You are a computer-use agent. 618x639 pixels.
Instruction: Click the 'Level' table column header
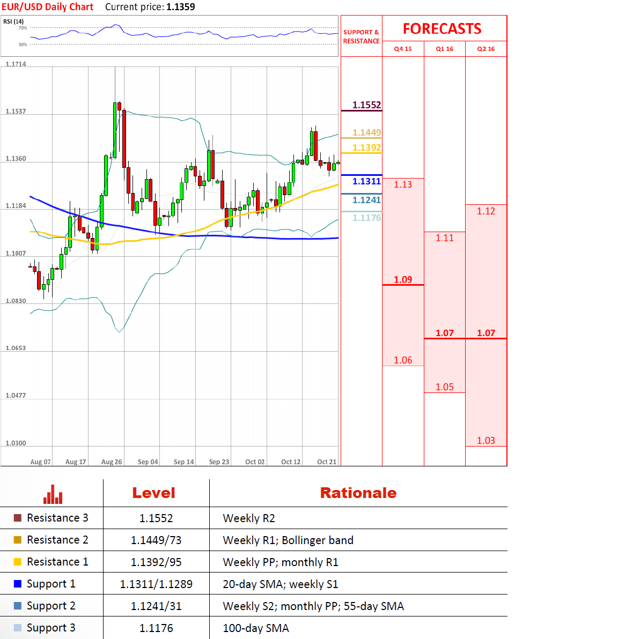154,493
